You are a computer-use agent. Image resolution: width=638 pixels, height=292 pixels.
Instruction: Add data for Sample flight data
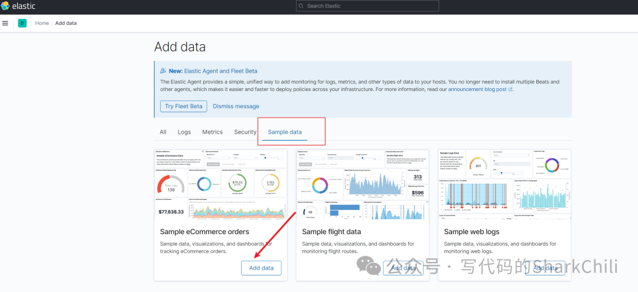coord(403,268)
